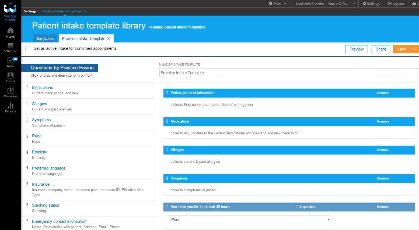
Task: Click Edit question for 48 hours question
Action: [306, 207]
